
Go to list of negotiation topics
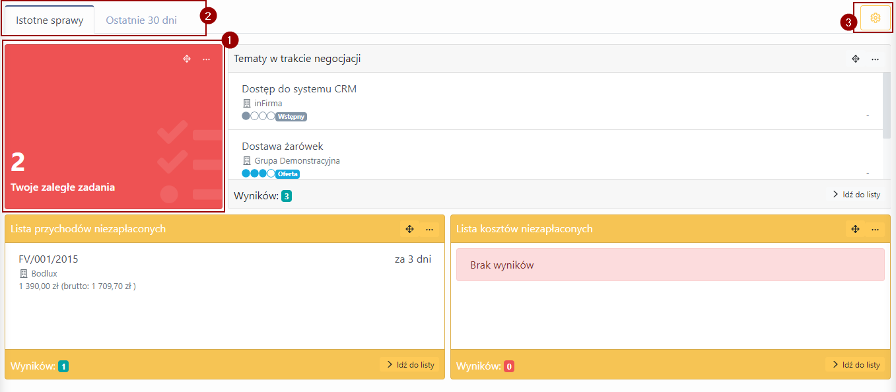tap(856, 195)
